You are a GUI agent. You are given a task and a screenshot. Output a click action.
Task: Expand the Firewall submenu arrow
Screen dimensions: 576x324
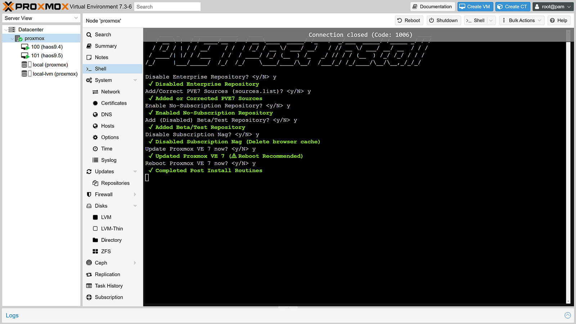[x=135, y=194]
